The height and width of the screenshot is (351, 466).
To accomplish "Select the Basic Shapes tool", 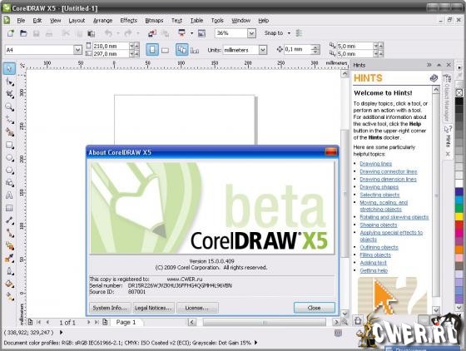I will (x=9, y=183).
